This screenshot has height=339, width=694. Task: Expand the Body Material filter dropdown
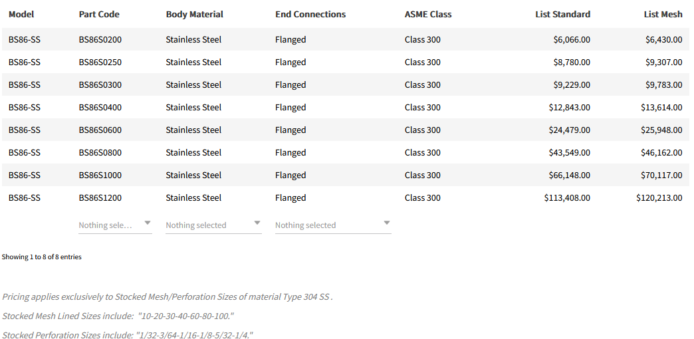pos(213,225)
